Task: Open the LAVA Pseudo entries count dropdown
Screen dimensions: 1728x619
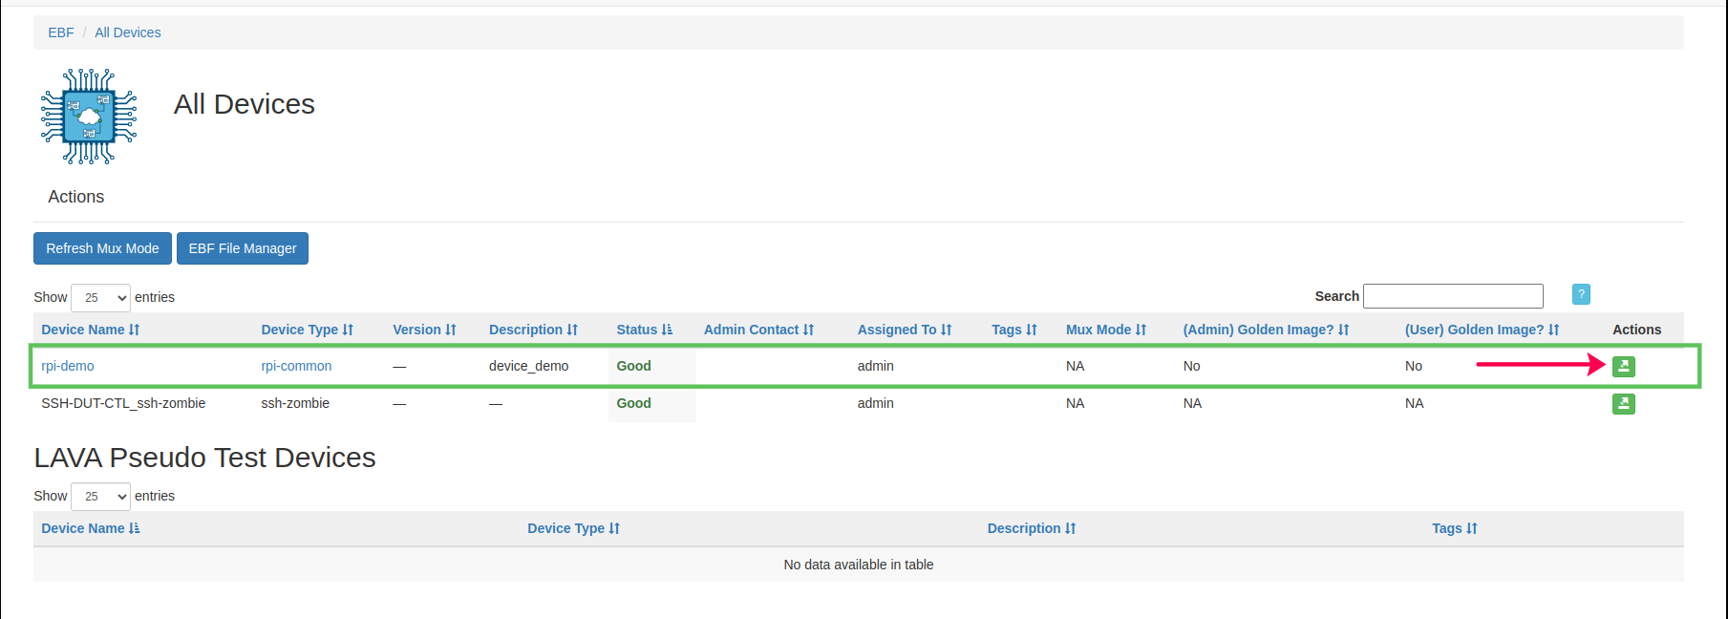Action: click(x=100, y=496)
